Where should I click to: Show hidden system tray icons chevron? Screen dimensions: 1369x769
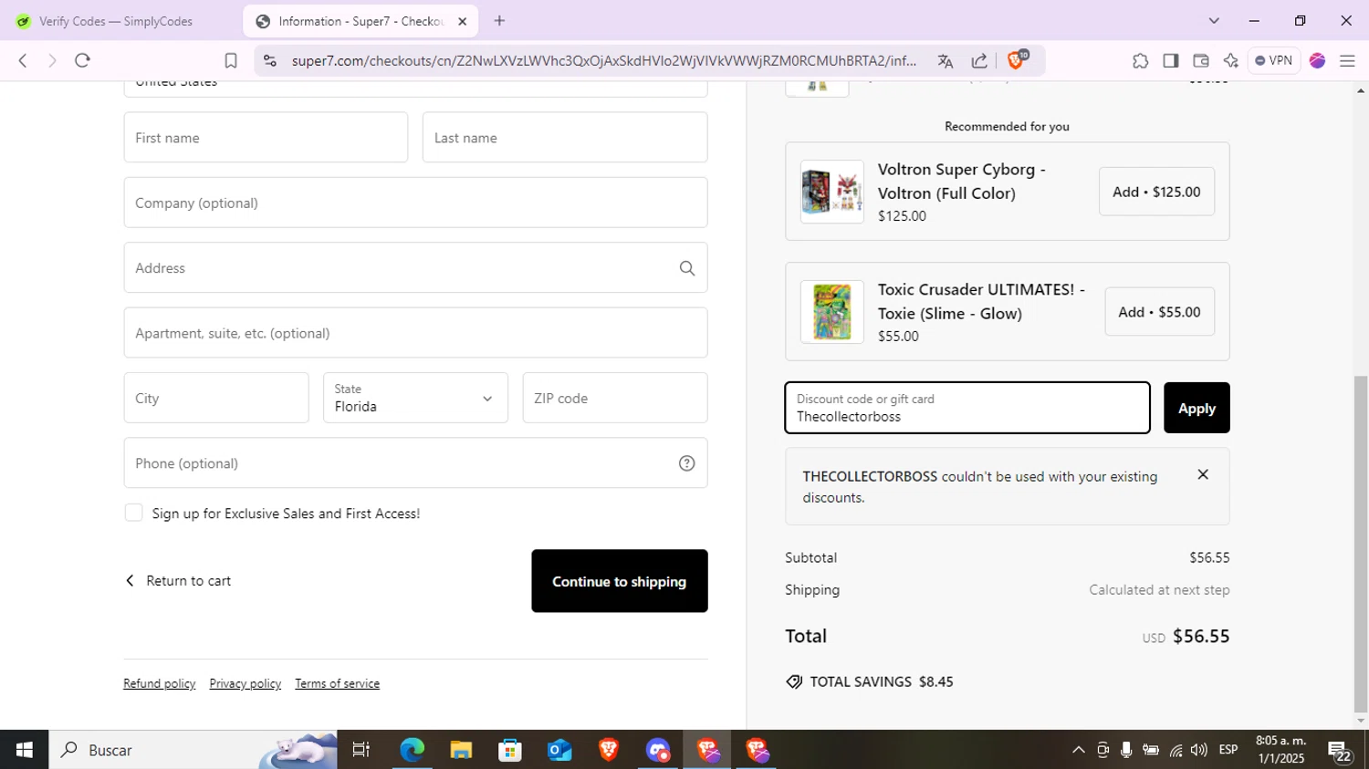pyautogui.click(x=1078, y=750)
